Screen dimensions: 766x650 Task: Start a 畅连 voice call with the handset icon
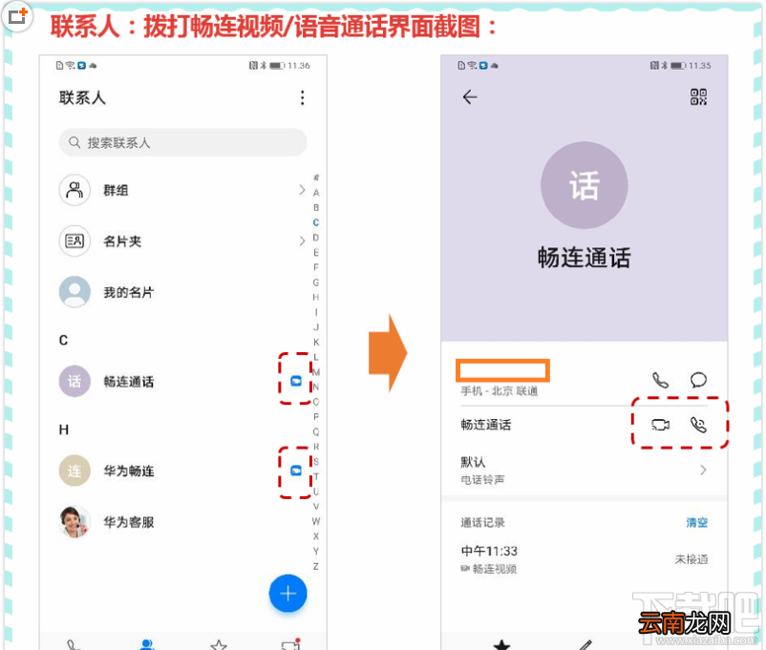698,425
